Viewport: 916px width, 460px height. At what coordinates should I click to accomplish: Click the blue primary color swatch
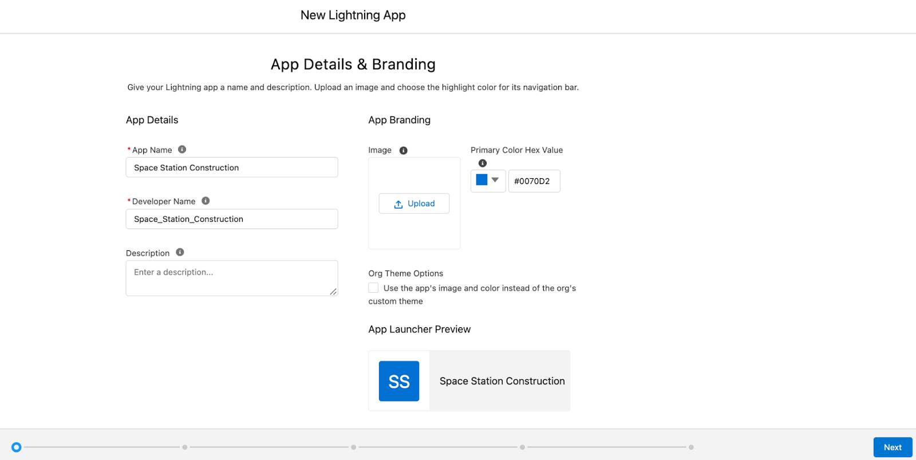(x=481, y=180)
